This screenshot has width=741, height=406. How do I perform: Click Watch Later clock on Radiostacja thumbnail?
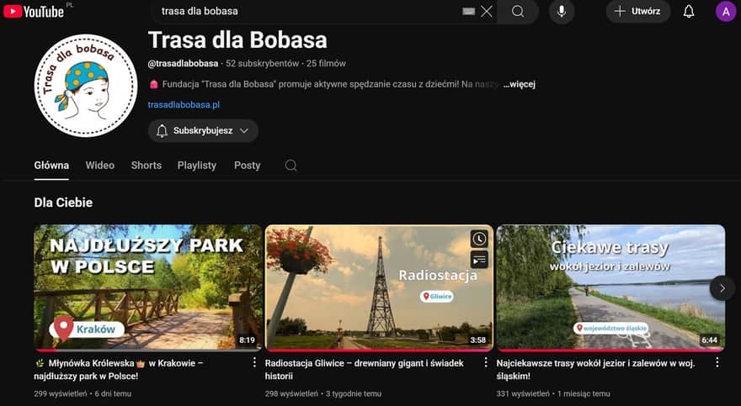coord(478,239)
